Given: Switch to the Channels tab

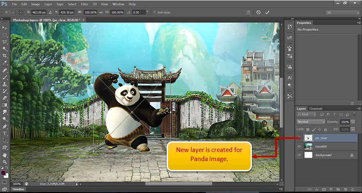Looking at the screenshot, I should pyautogui.click(x=316, y=109).
